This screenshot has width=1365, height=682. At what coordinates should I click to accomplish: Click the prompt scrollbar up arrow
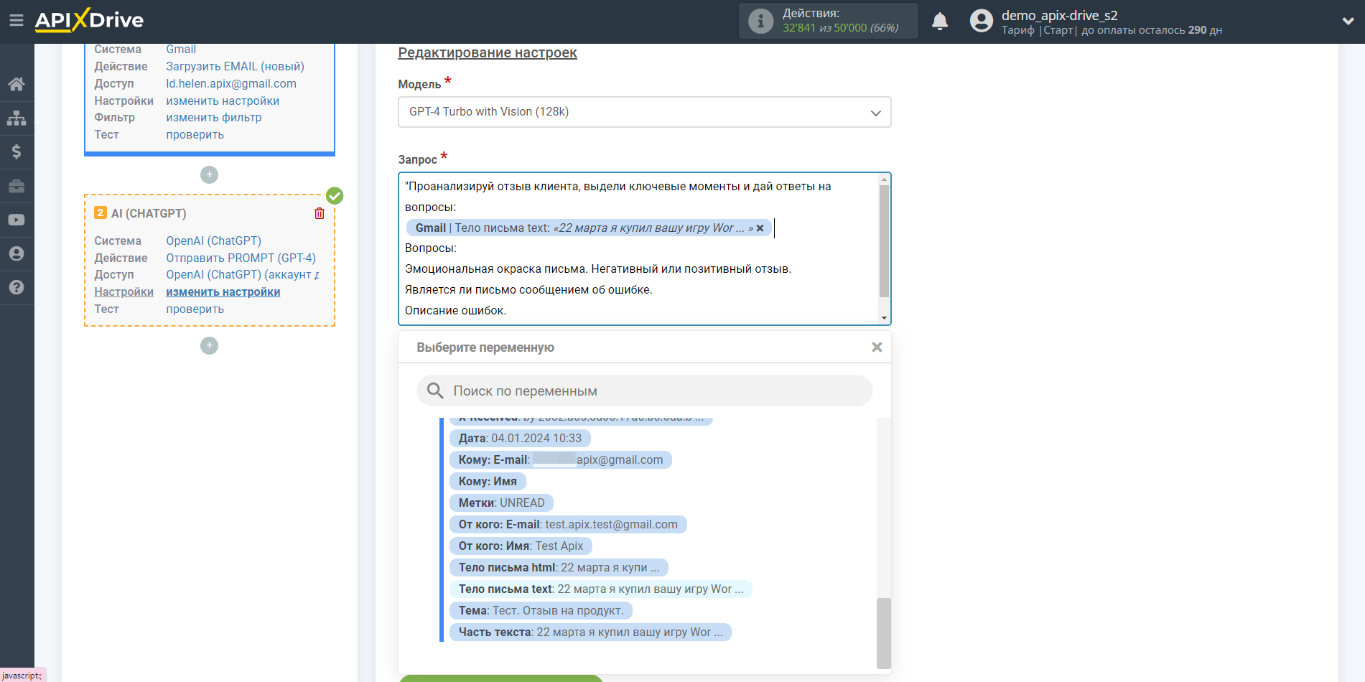click(884, 179)
